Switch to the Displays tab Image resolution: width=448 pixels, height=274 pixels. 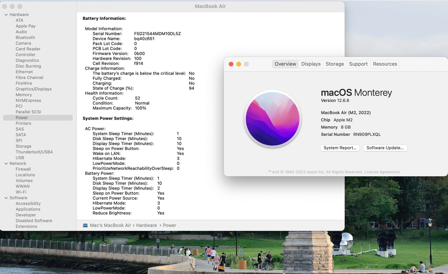[x=311, y=64]
